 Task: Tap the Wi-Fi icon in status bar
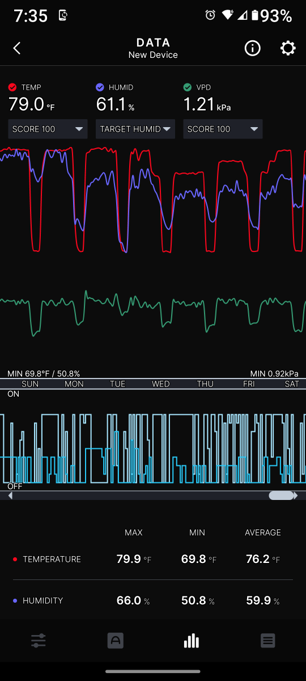tap(228, 15)
